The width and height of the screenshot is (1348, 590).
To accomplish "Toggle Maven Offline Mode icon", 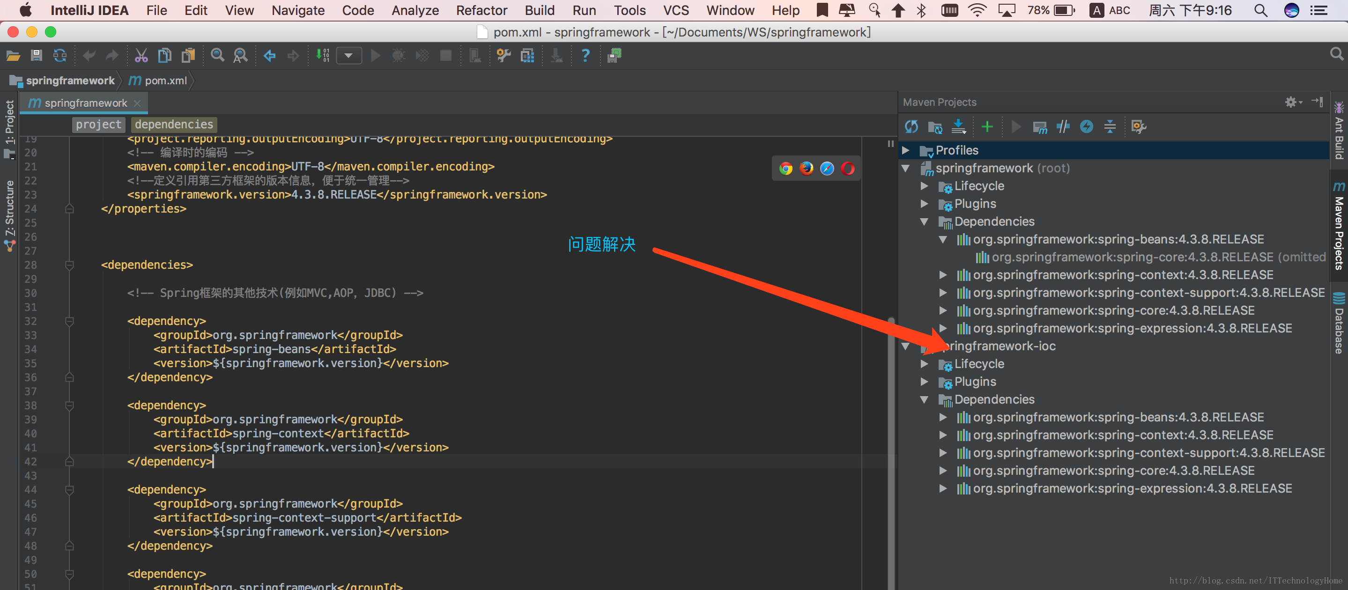I will click(x=1063, y=126).
